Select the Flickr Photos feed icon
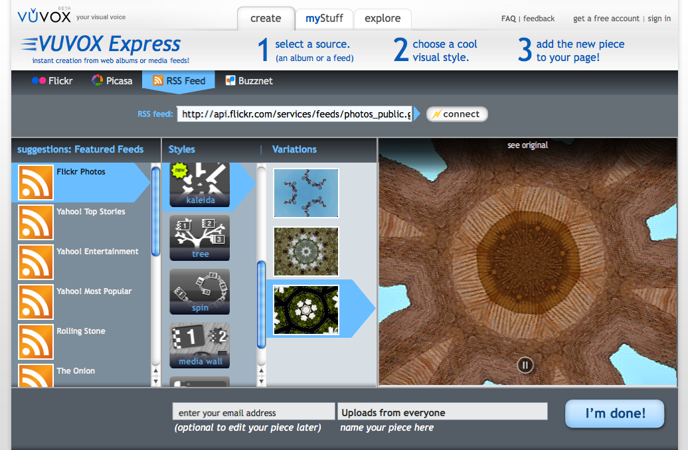688x450 pixels. tap(36, 183)
